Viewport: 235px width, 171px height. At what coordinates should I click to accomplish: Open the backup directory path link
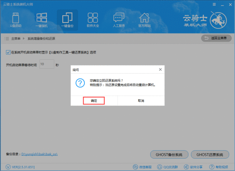point(39,154)
